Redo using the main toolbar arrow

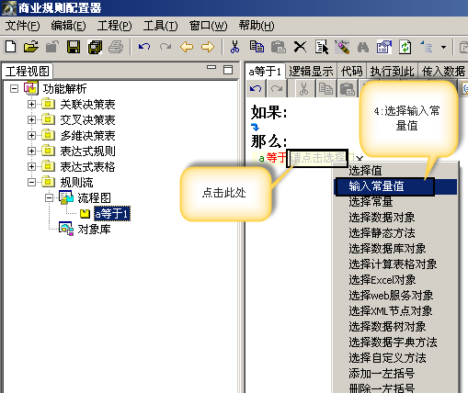coord(166,47)
